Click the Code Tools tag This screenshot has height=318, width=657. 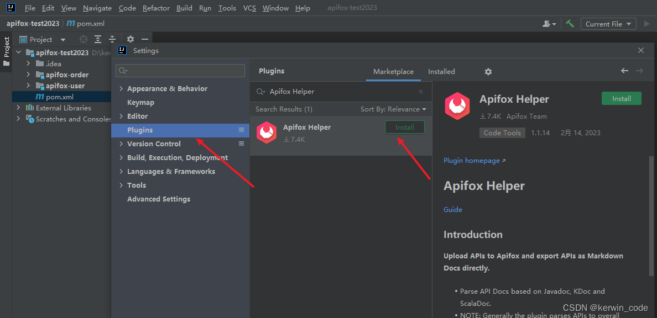click(502, 133)
